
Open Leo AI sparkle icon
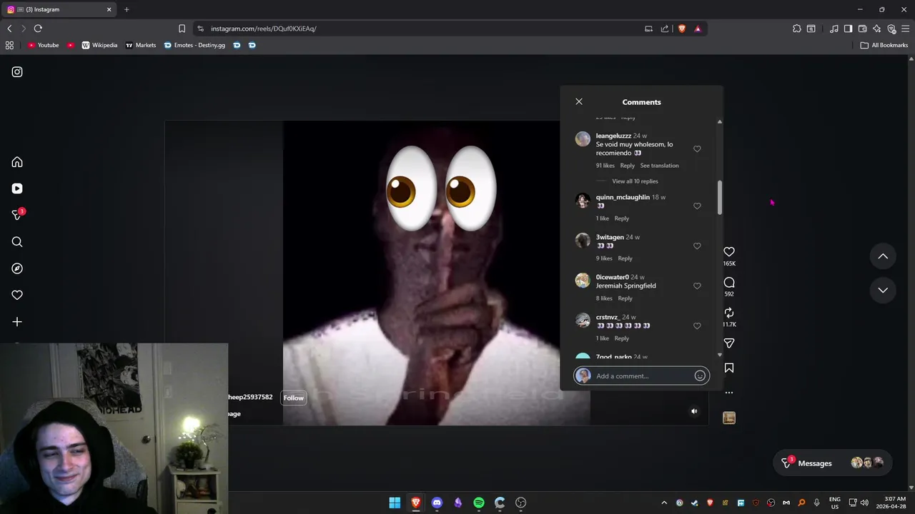877,29
